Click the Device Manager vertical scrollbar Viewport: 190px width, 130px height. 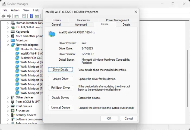click(187, 78)
